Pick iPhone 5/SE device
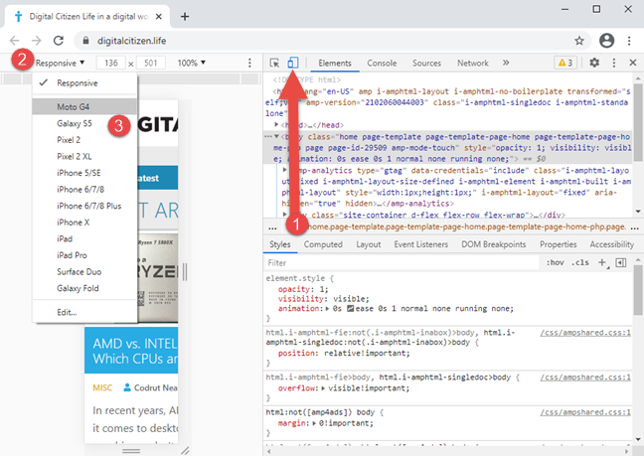 tap(84, 173)
